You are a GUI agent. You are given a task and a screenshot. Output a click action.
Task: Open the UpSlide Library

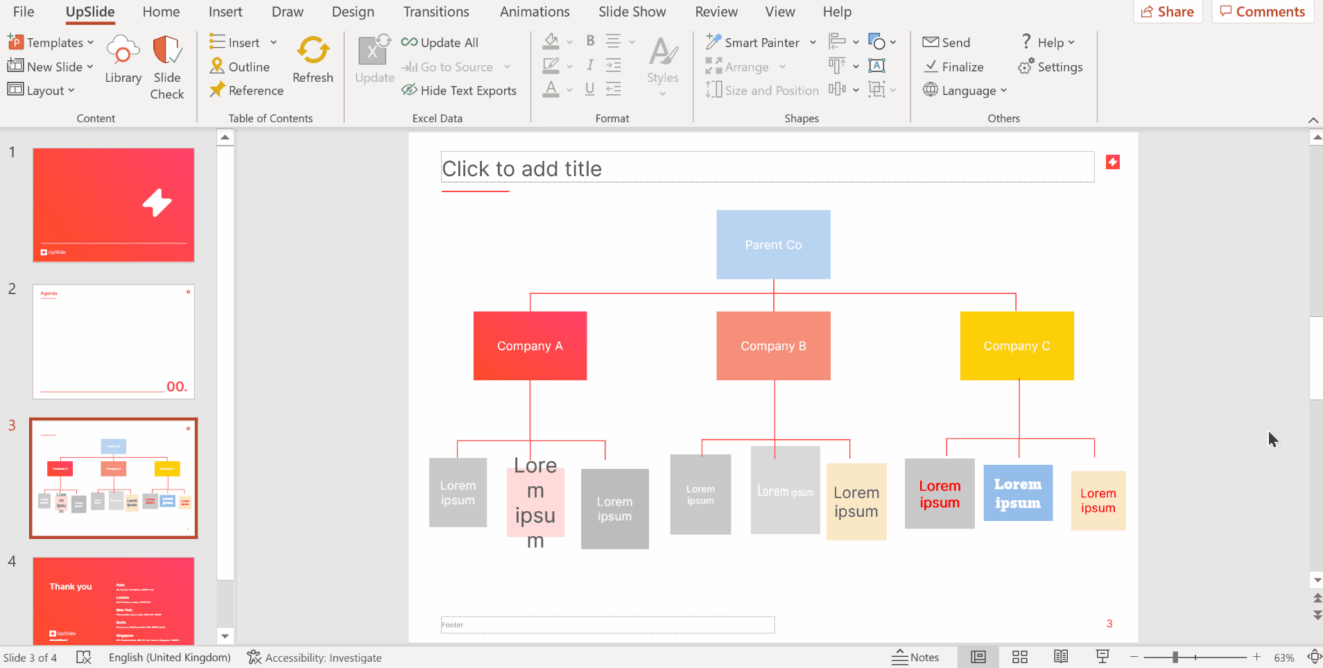tap(123, 60)
